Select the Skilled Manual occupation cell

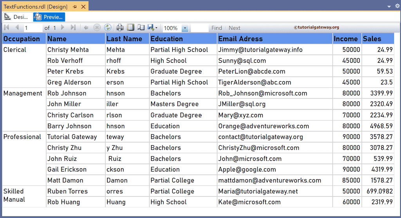24,196
